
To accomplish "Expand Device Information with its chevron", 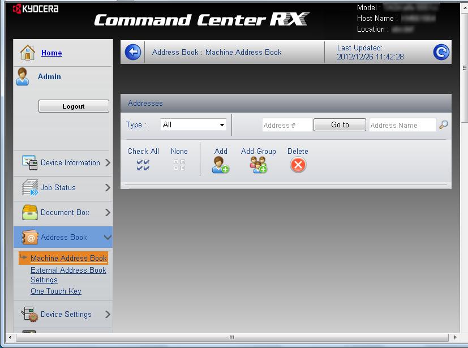I will click(108, 162).
